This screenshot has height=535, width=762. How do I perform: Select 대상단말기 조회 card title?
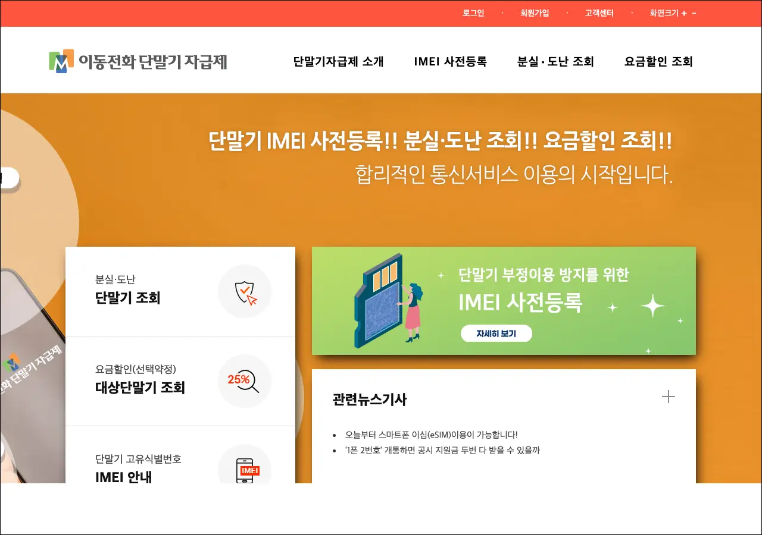coord(140,388)
